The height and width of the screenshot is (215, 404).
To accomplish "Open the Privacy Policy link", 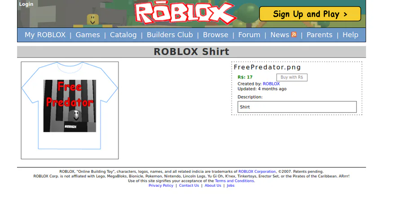I will (x=161, y=185).
